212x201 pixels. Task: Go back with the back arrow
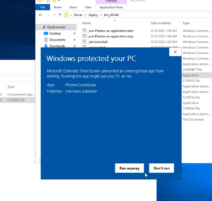click(x=40, y=15)
